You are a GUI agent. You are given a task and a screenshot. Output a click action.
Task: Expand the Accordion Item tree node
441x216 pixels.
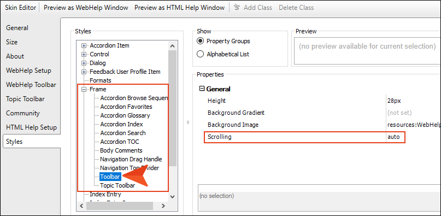[x=84, y=45]
